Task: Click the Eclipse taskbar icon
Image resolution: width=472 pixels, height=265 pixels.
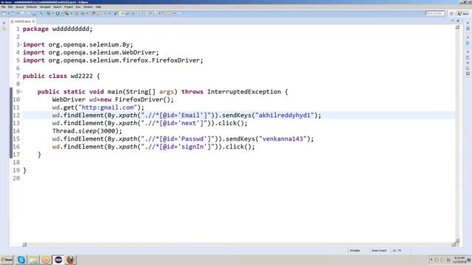Action: [58, 260]
